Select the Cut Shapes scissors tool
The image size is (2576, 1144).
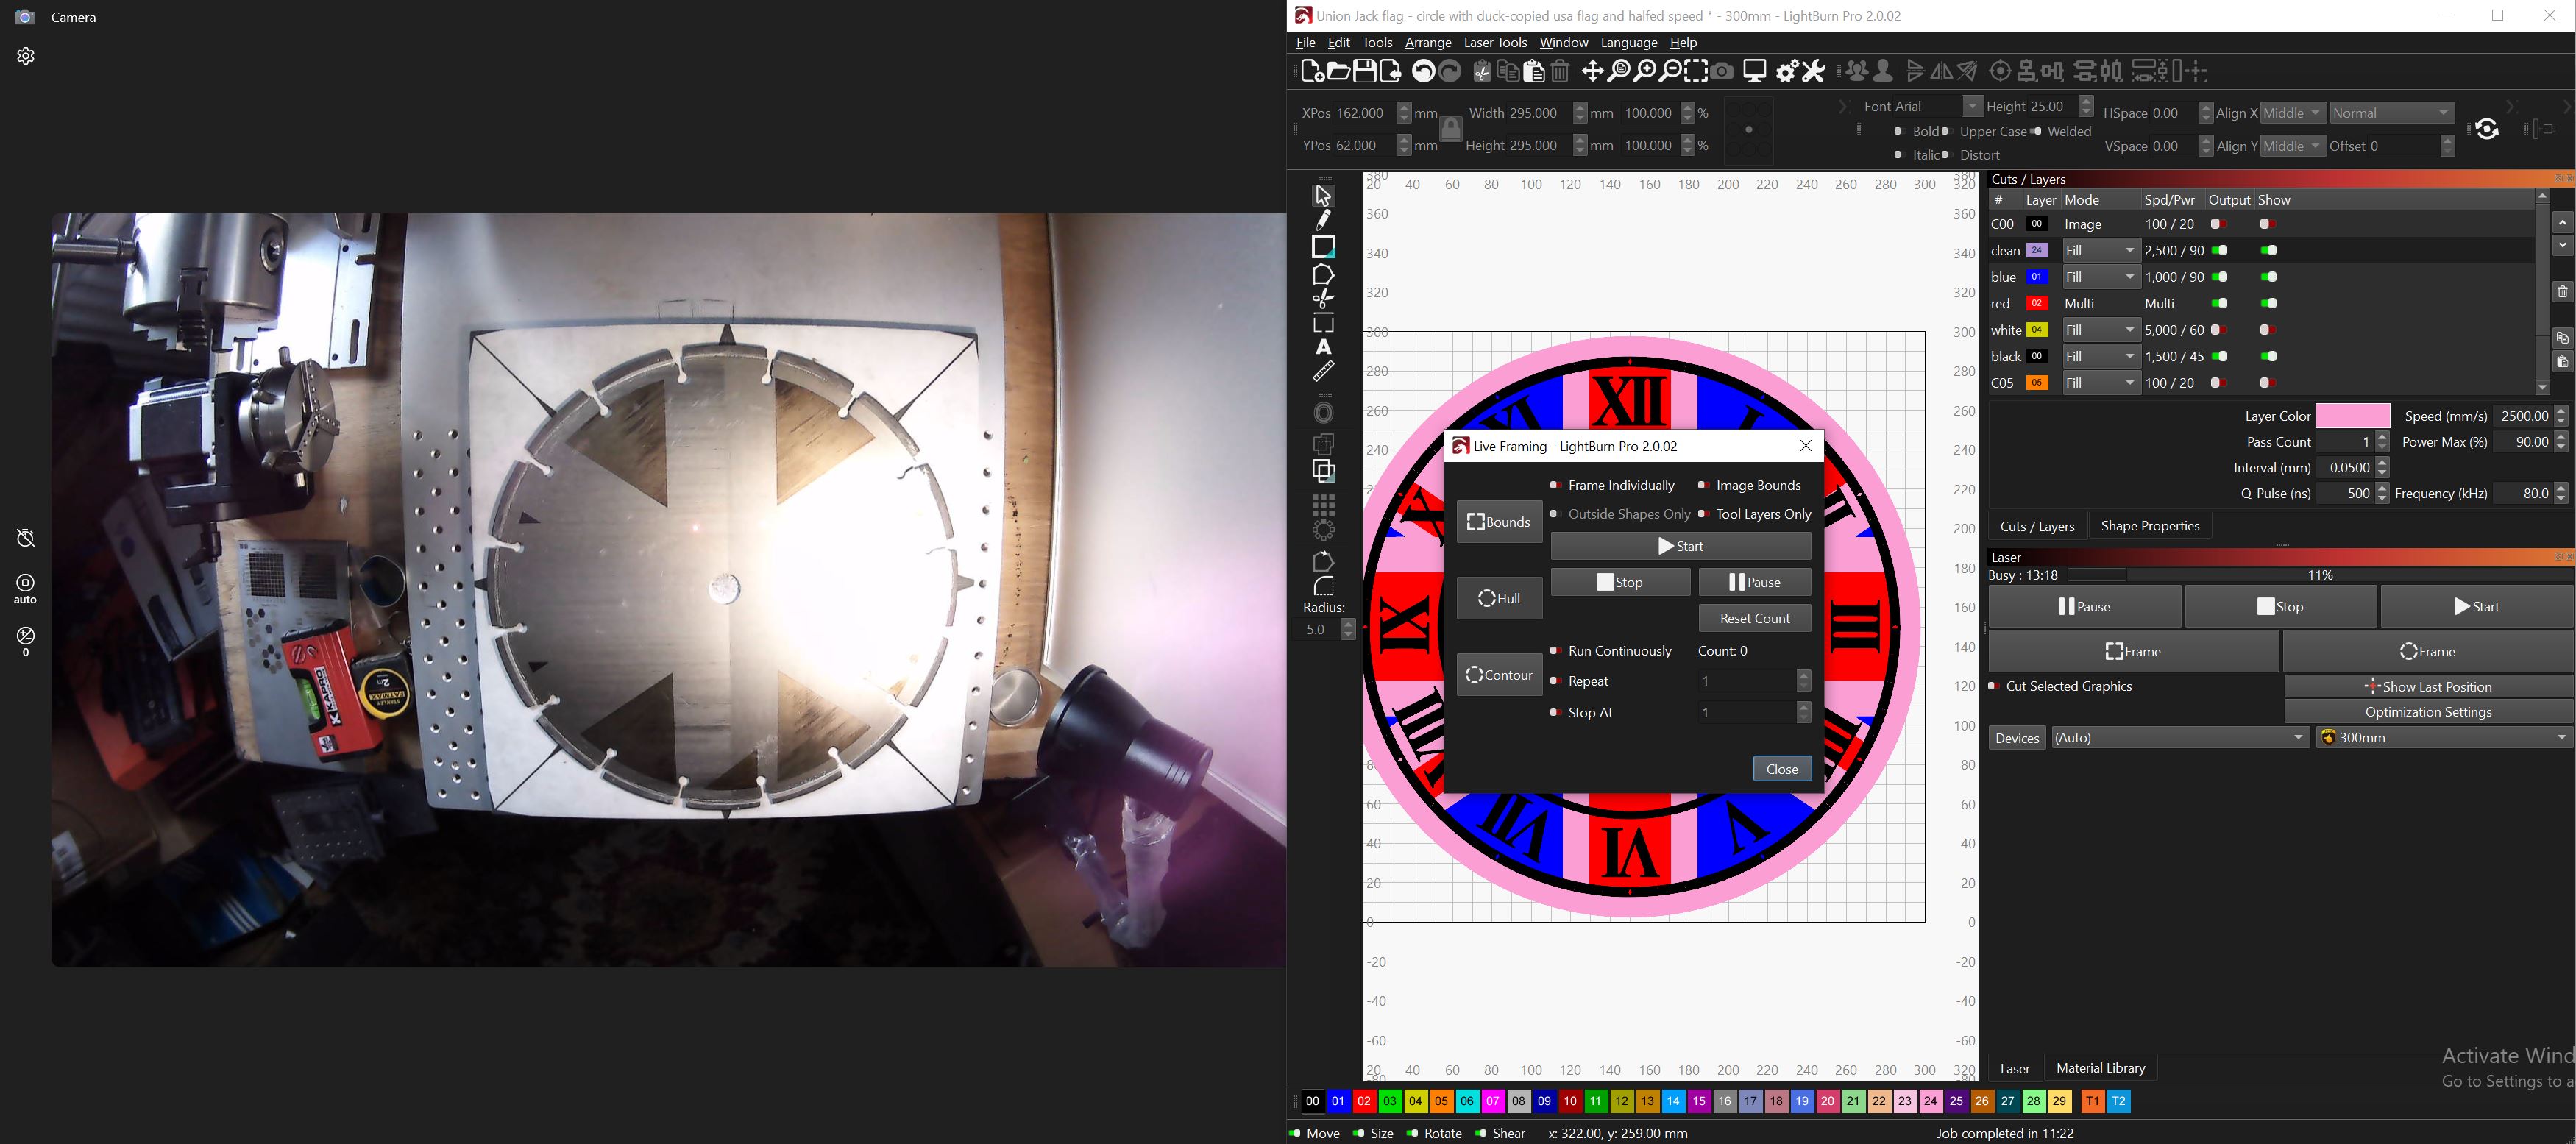click(1324, 298)
